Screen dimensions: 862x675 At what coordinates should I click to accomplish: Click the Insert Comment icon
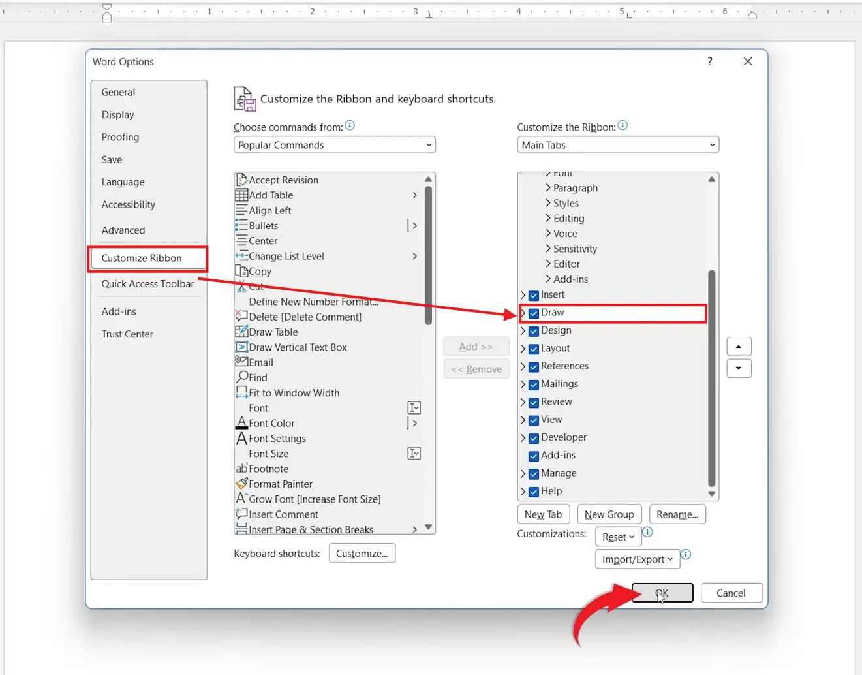241,514
